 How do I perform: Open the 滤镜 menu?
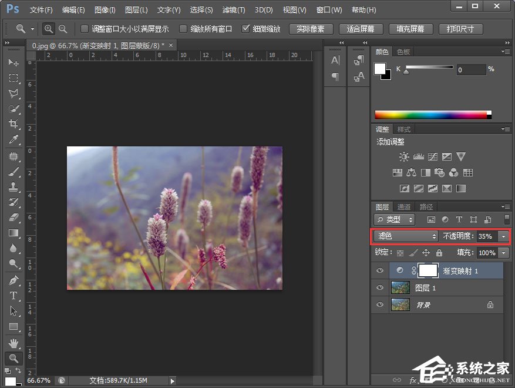[233, 9]
